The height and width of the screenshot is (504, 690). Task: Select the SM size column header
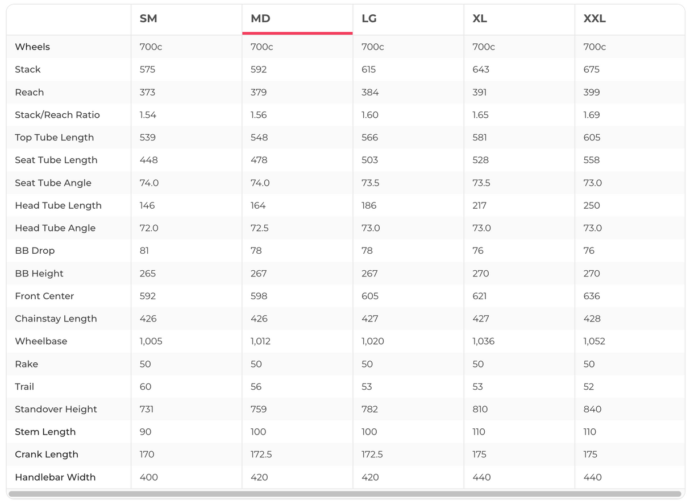[148, 19]
